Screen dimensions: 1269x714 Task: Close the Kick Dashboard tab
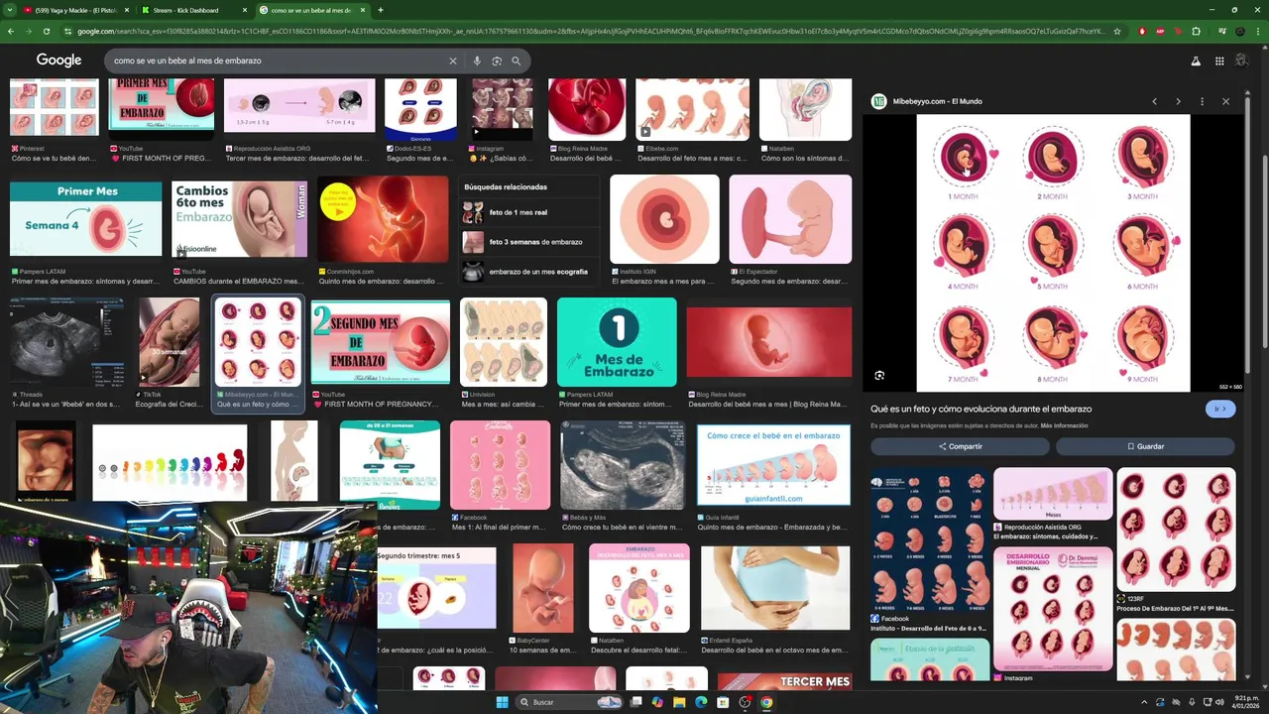pyautogui.click(x=245, y=10)
